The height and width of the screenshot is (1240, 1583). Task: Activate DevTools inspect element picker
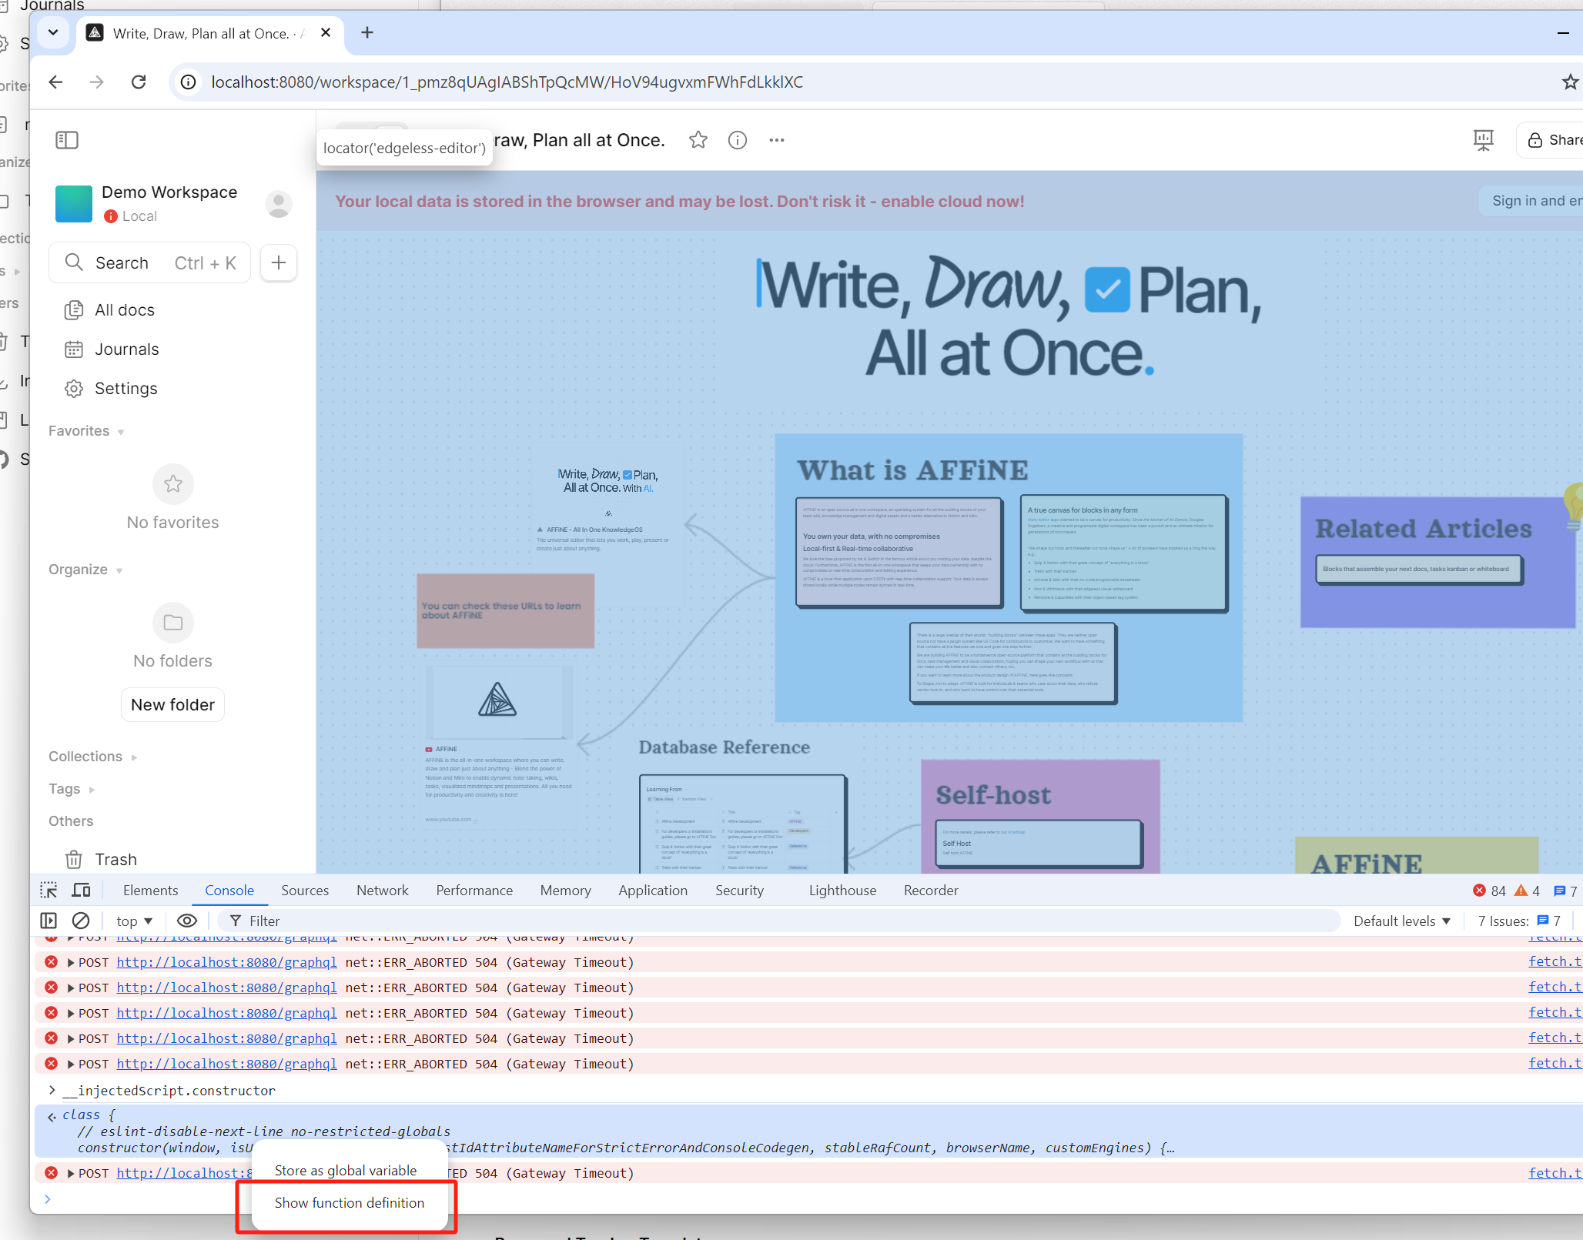point(49,891)
